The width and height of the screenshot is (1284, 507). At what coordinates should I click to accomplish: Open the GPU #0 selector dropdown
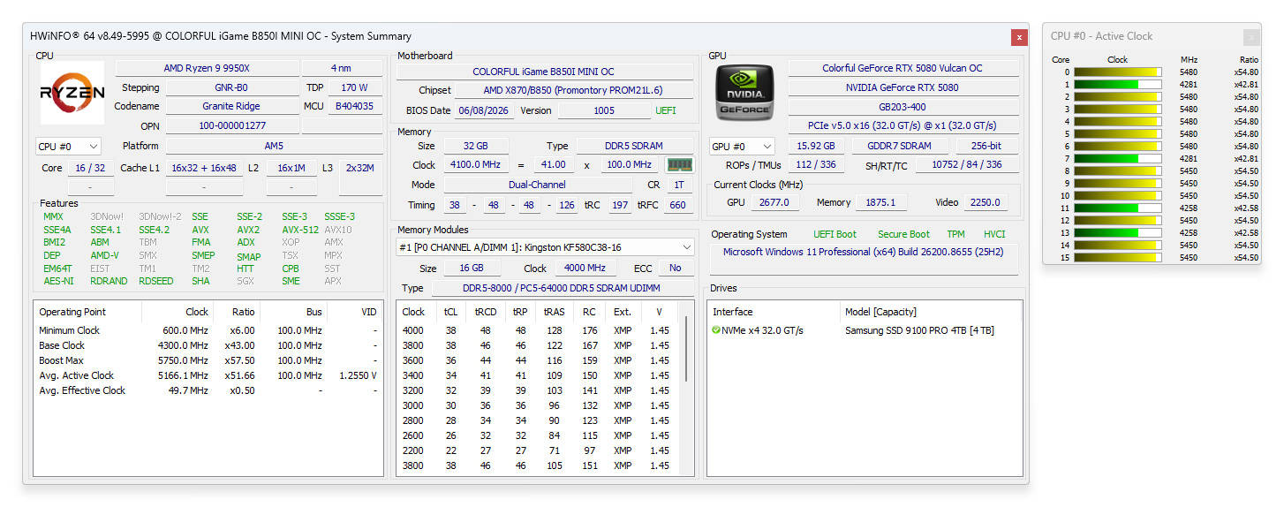743,146
